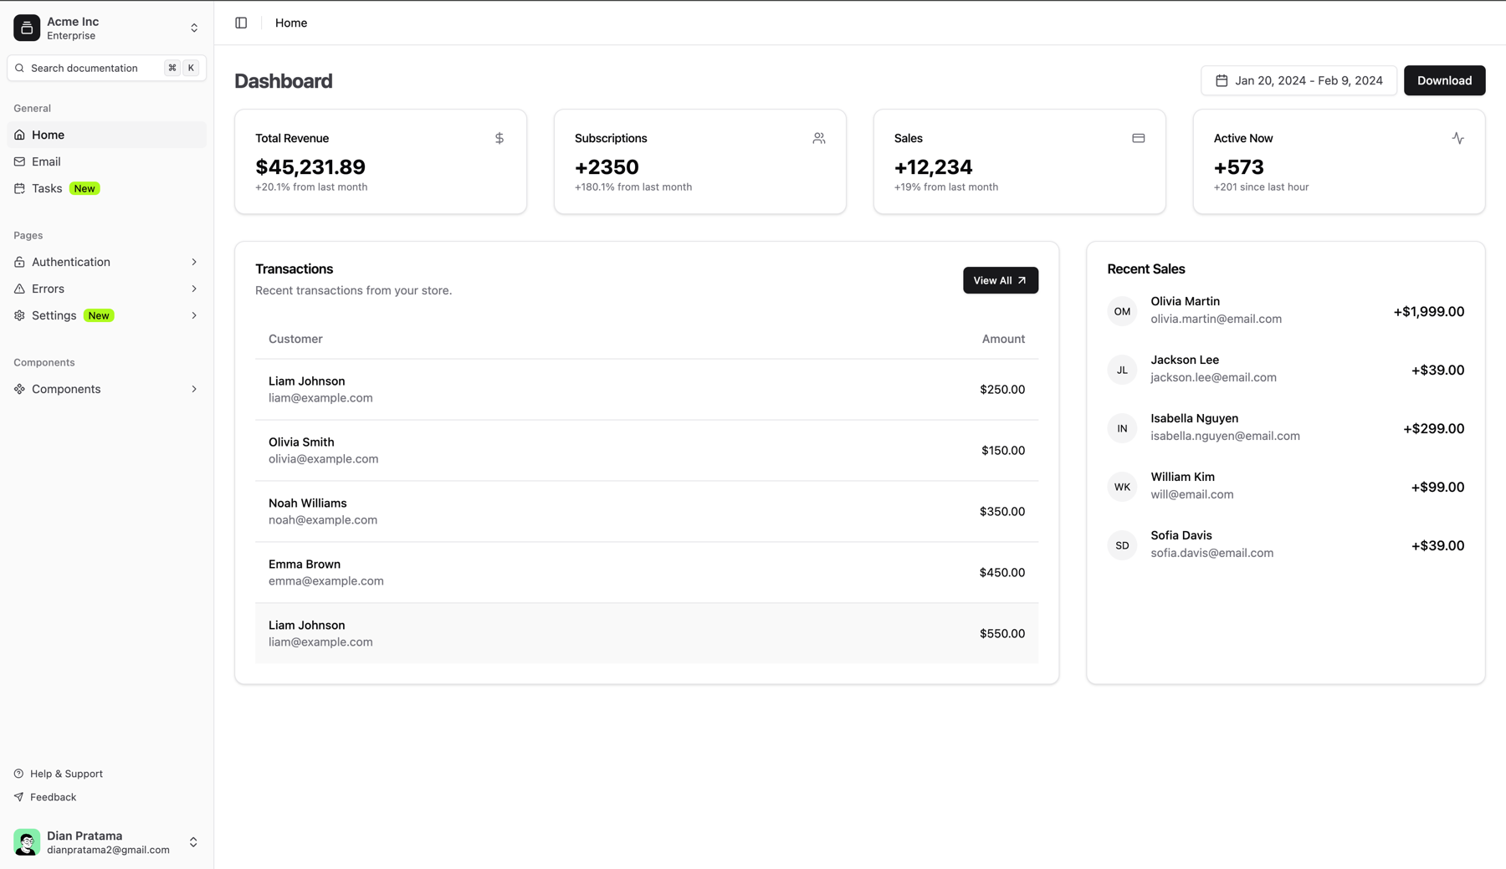
Task: Click the activity icon on Active Now card
Action: pyautogui.click(x=1457, y=138)
